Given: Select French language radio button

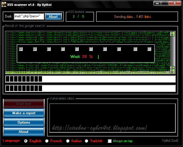Looking at the screenshot, I should pos(47,141).
